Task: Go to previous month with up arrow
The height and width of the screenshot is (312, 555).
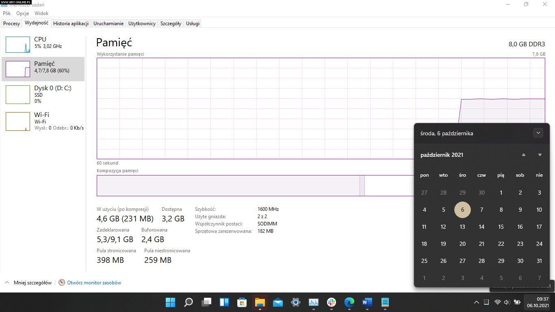Action: click(524, 155)
